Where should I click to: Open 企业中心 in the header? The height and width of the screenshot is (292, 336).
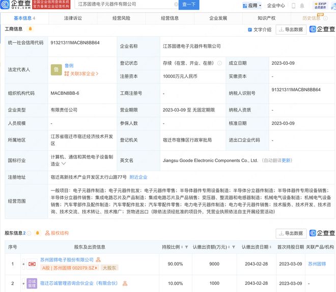pos(276,6)
